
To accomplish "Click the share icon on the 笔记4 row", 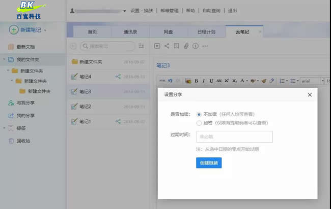I will point(118,77).
